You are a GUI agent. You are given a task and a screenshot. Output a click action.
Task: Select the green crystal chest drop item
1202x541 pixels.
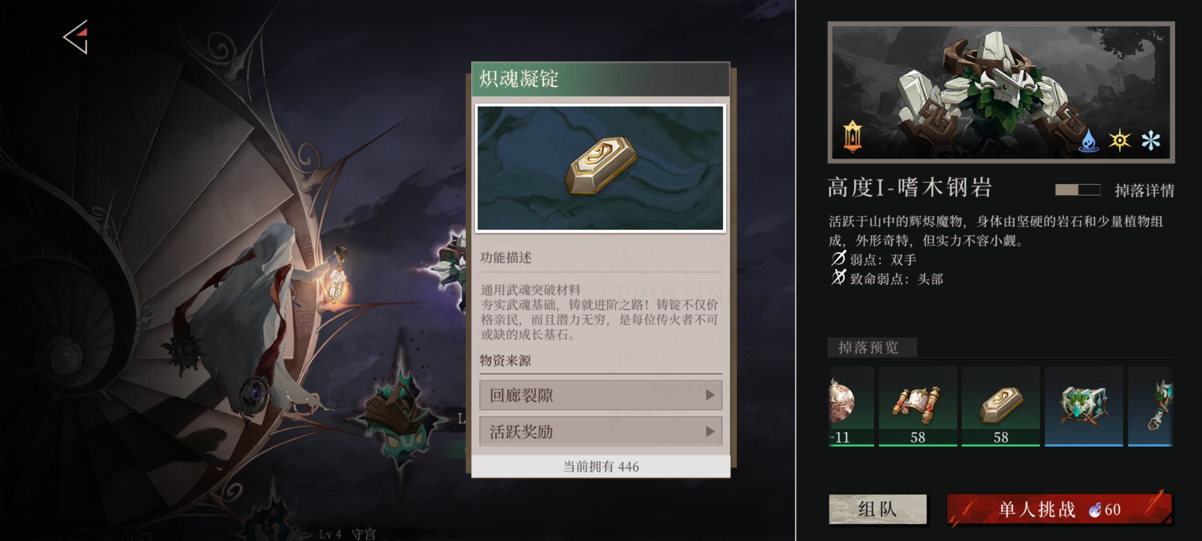[1083, 406]
